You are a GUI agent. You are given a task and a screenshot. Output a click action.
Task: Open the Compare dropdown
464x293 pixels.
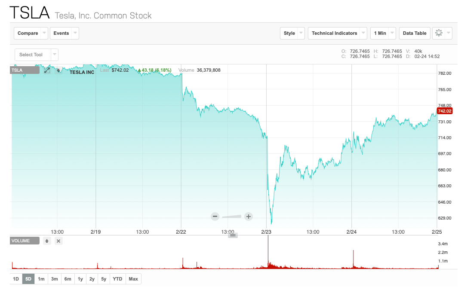[31, 33]
